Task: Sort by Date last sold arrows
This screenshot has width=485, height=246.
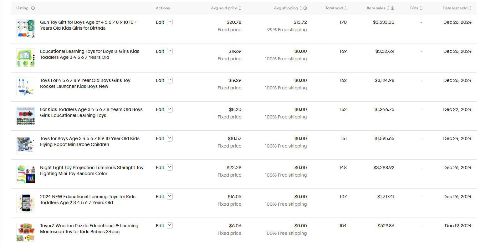Action: point(470,8)
